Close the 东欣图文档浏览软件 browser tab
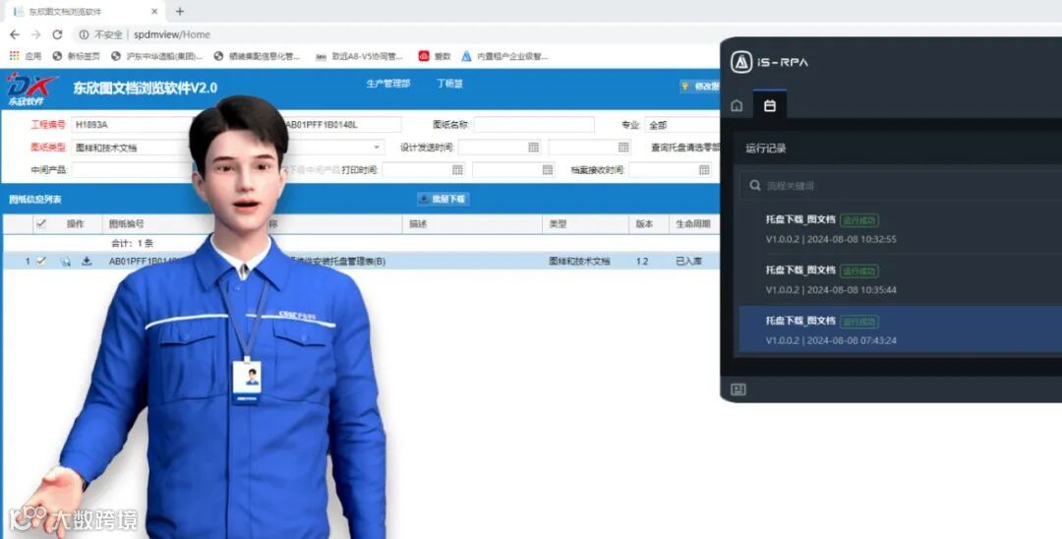The image size is (1062, 539). [x=154, y=12]
